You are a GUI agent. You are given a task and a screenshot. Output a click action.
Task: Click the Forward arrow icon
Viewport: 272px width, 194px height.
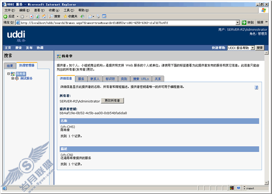pos(22,17)
